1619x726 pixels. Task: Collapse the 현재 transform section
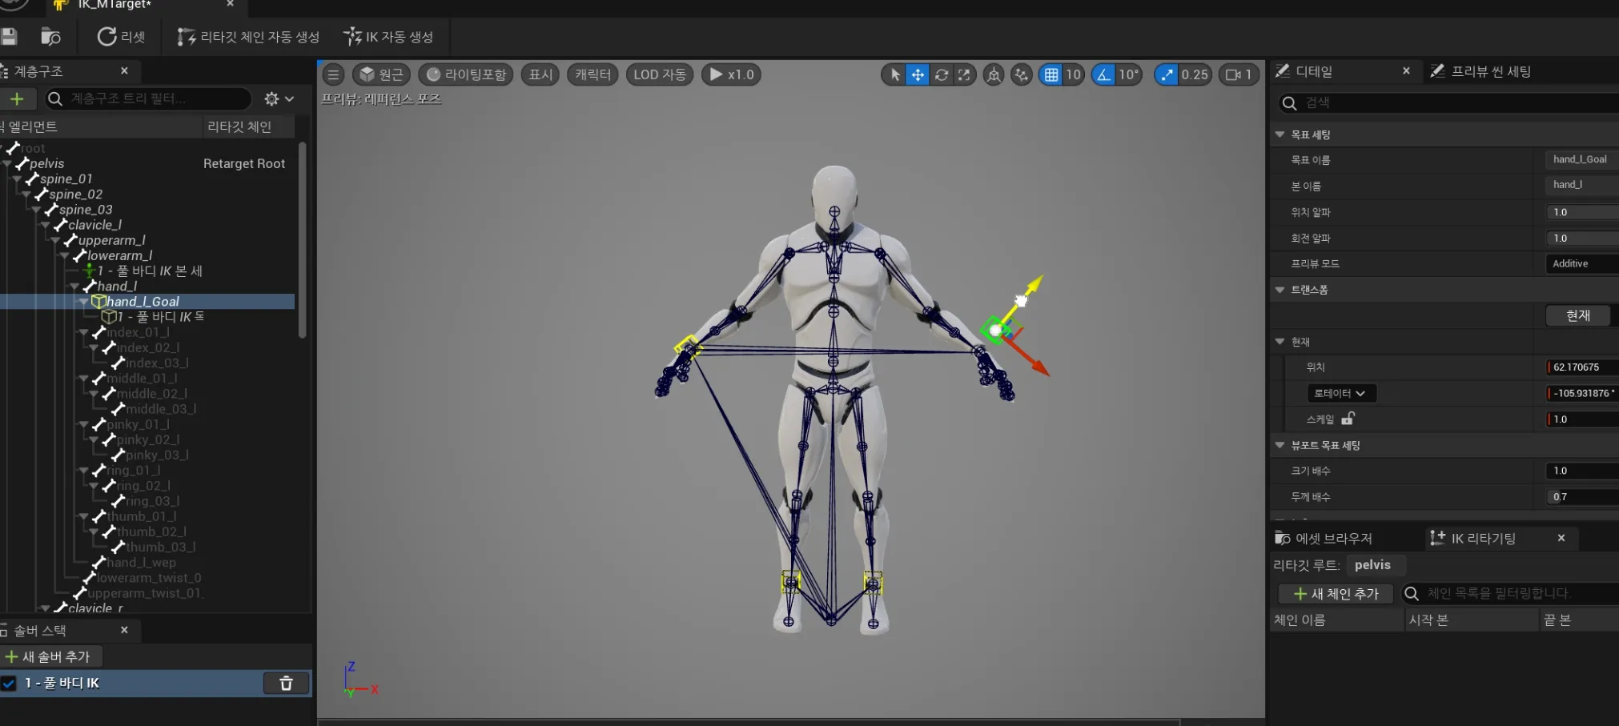tap(1280, 342)
